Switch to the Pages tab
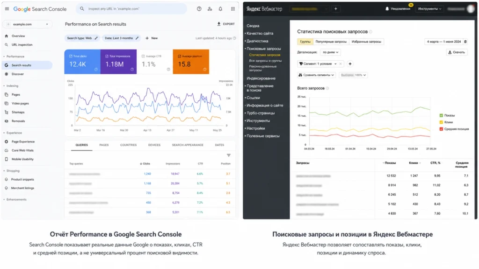The width and height of the screenshot is (479, 269). click(104, 145)
